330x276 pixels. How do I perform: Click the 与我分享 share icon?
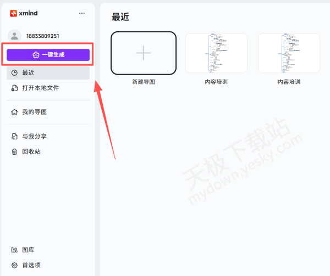coord(15,136)
